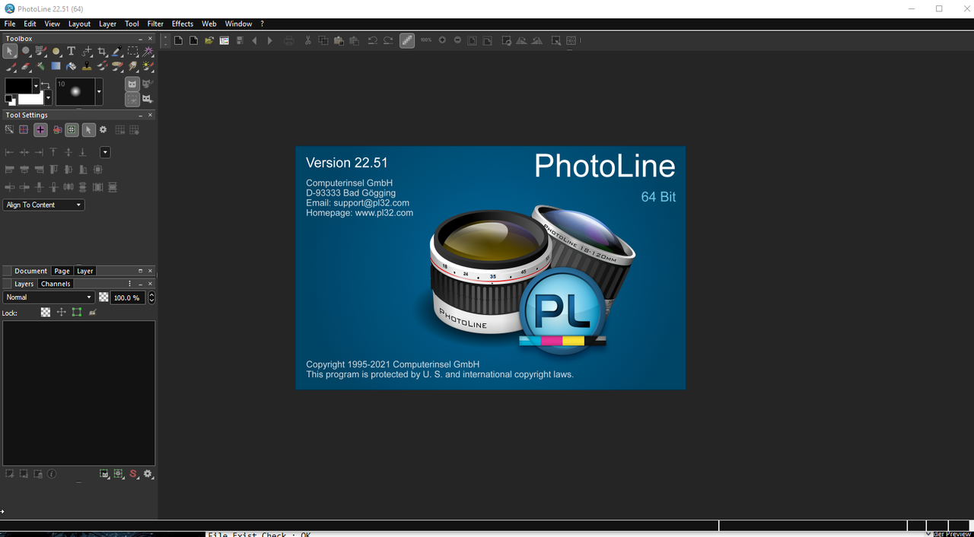Click the Cut scissors icon
Screen dimensions: 974x537
(307, 40)
